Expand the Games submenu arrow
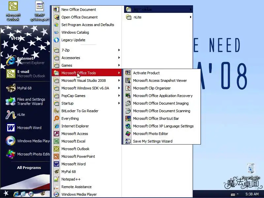The height and width of the screenshot is (198, 264). click(x=119, y=65)
